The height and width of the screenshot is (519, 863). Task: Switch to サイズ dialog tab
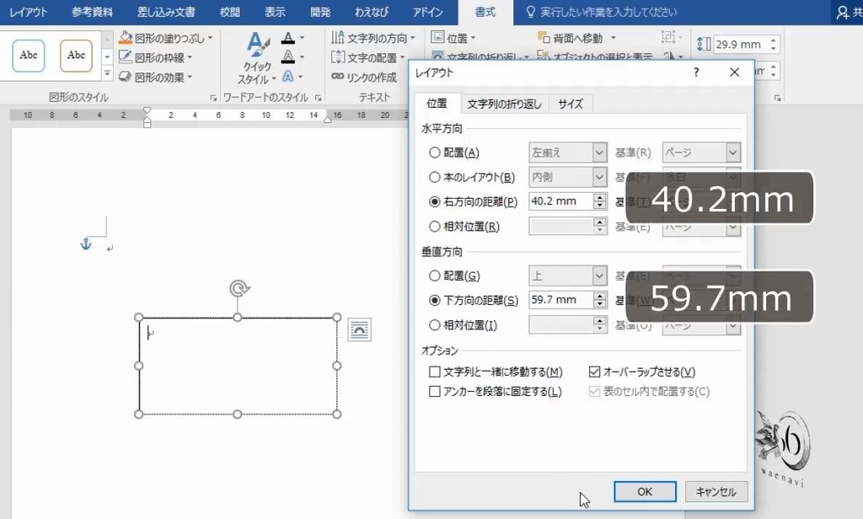pos(571,104)
